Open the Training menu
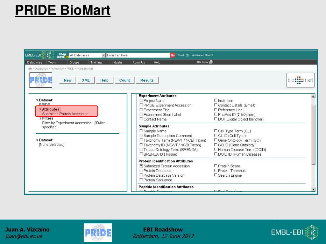The height and width of the screenshot is (244, 326). (x=96, y=62)
